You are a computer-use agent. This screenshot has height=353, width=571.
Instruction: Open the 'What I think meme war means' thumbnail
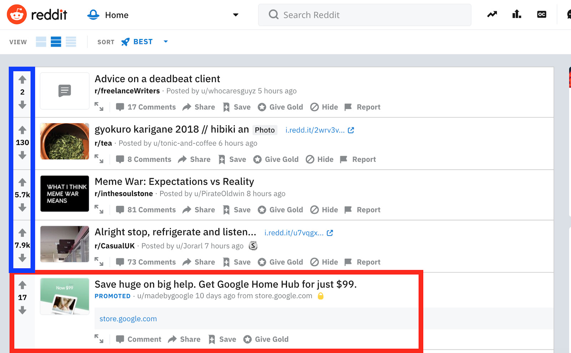65,194
